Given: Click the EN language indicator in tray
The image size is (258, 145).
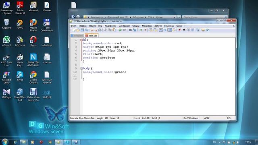Looking at the screenshot, I should 214,142.
